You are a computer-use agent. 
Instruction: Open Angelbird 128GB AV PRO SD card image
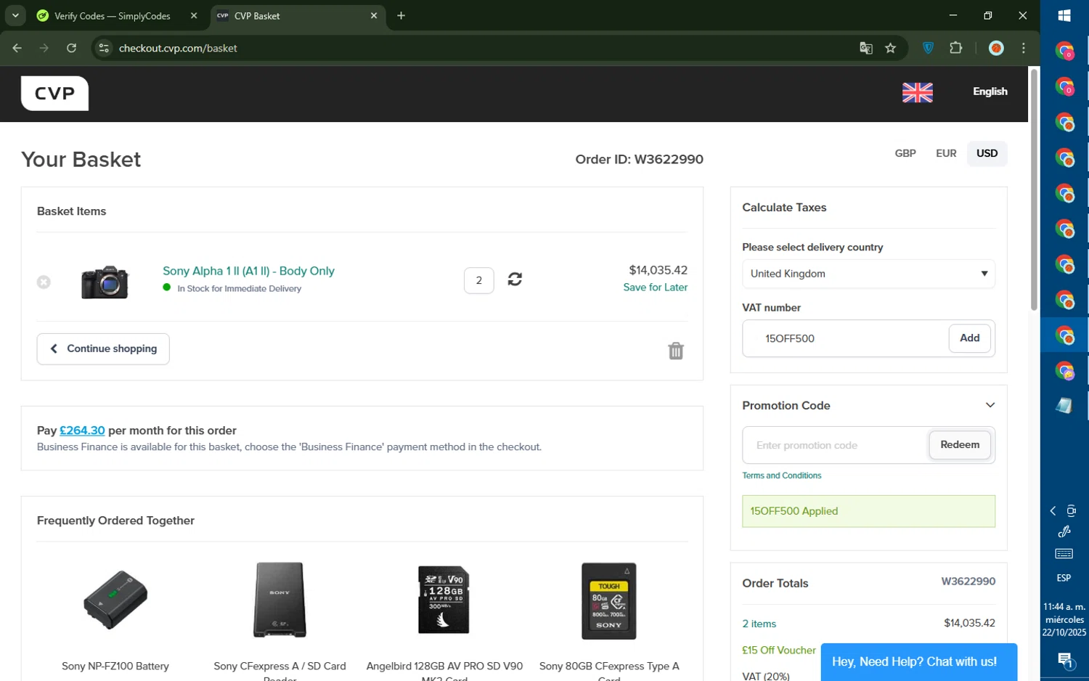click(444, 600)
